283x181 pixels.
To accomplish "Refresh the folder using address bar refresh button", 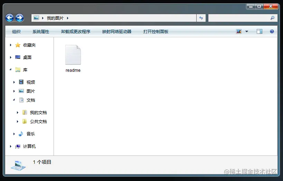I will tap(201, 18).
